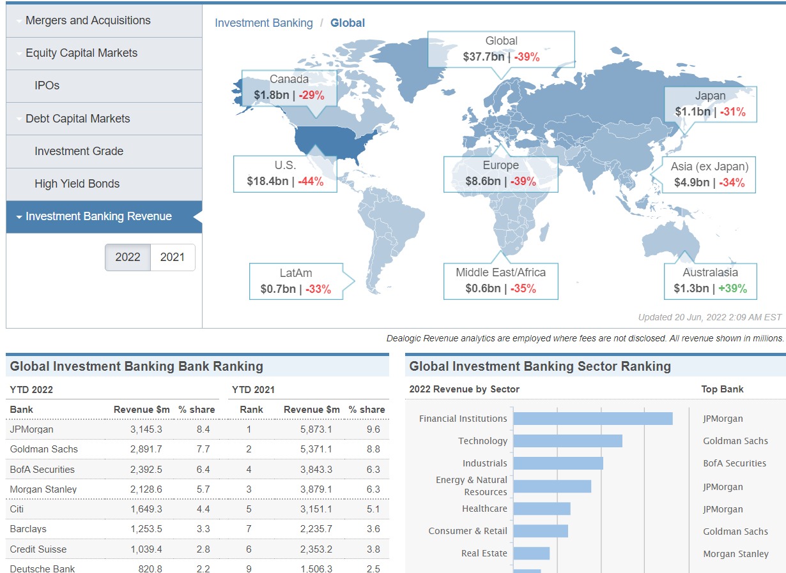Switch to the 2022 year toggle

pos(128,257)
